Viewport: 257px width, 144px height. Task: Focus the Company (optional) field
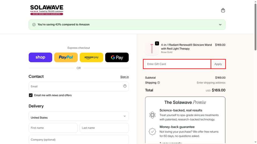click(x=79, y=139)
